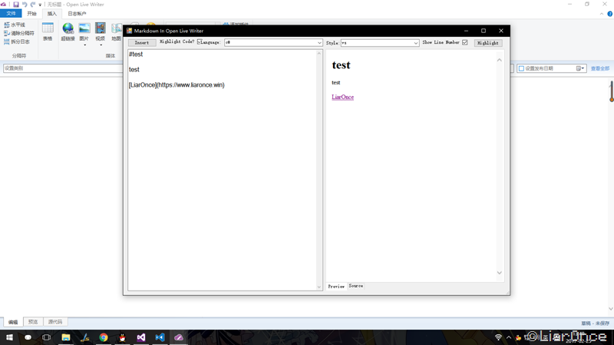
Task: Switch to the 编辑 view tab
Action: point(13,322)
